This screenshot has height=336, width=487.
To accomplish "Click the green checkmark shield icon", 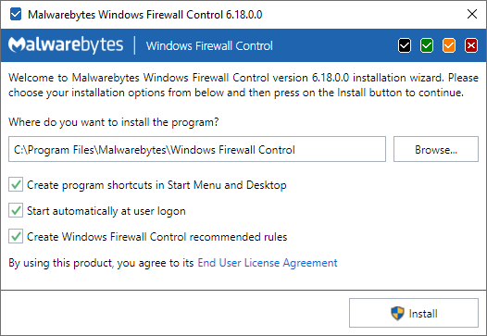I will tap(427, 45).
